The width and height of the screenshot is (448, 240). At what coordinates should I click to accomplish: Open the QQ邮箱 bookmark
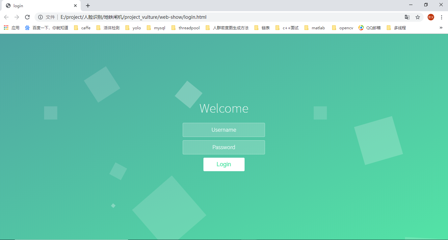pos(370,28)
